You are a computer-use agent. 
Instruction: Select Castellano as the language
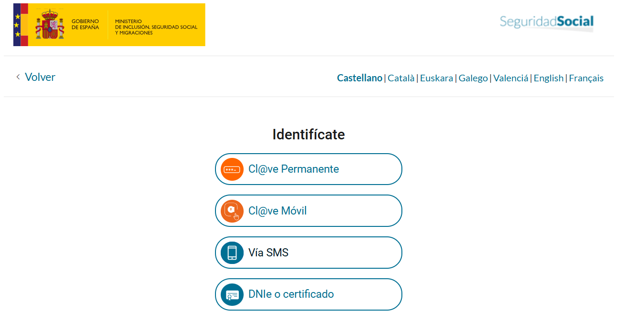coord(359,78)
